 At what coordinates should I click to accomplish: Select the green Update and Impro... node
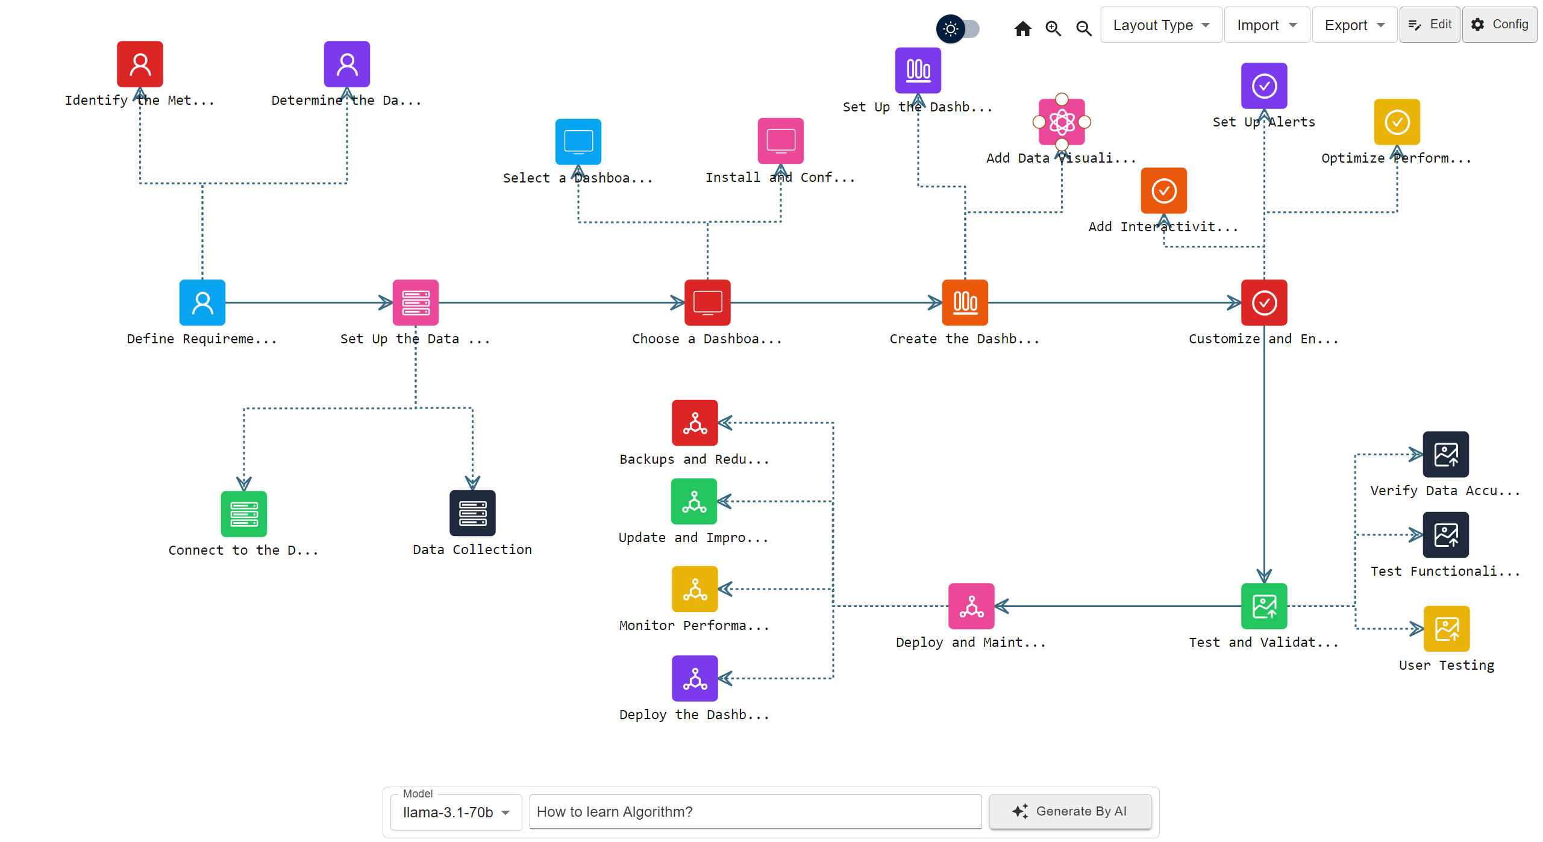(694, 501)
